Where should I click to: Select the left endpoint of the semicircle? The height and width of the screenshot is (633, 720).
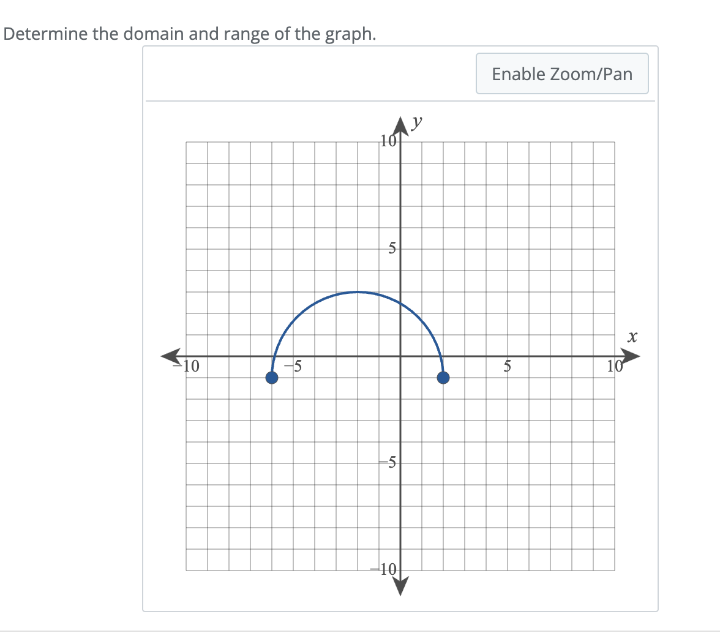point(272,378)
